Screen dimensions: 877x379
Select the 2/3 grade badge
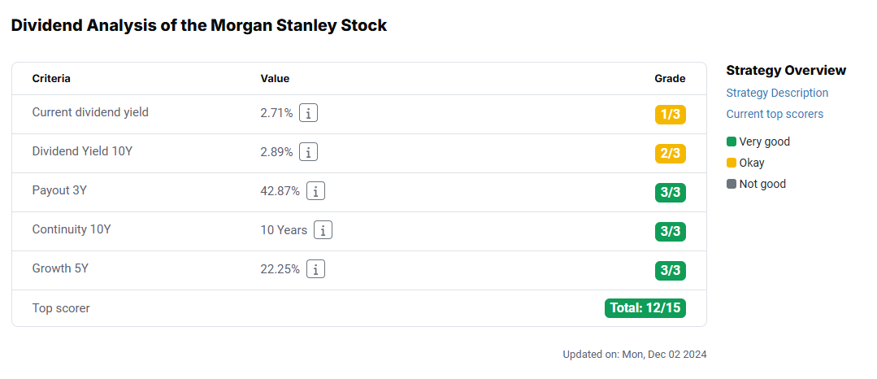[x=670, y=154]
